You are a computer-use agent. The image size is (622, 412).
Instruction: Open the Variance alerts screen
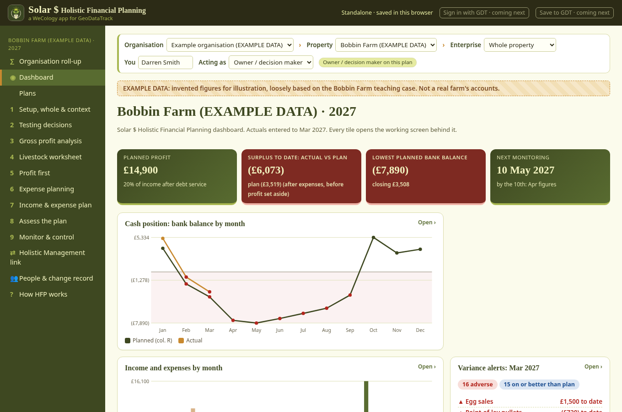pos(593,367)
